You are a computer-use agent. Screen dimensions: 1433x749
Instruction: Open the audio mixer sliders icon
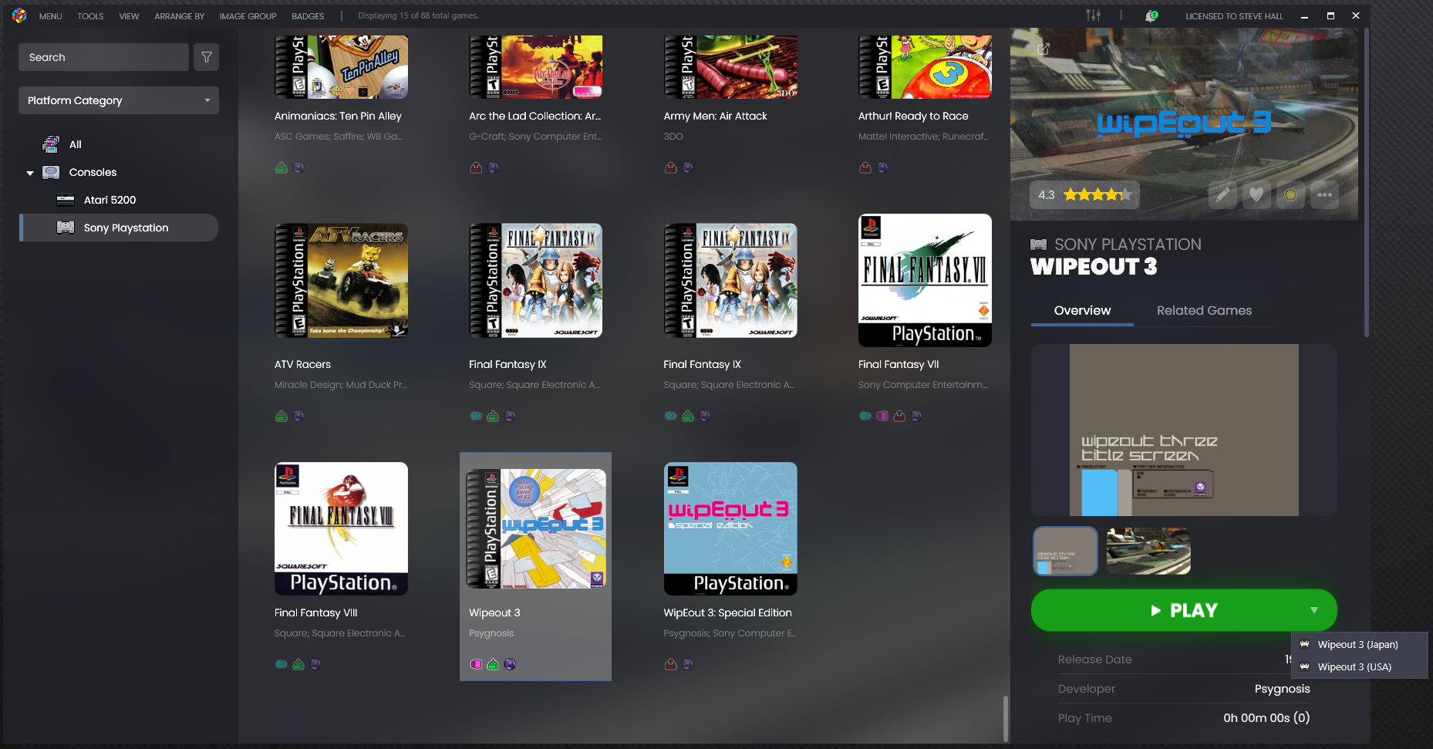pos(1094,15)
